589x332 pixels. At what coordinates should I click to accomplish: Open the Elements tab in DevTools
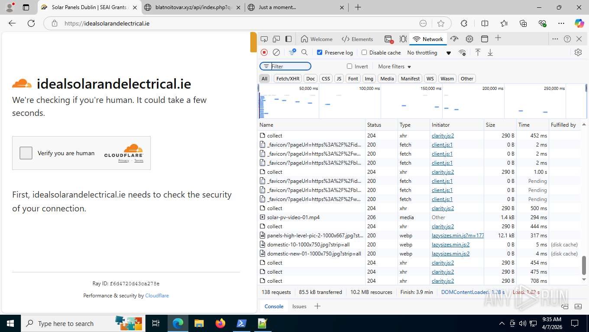(357, 39)
